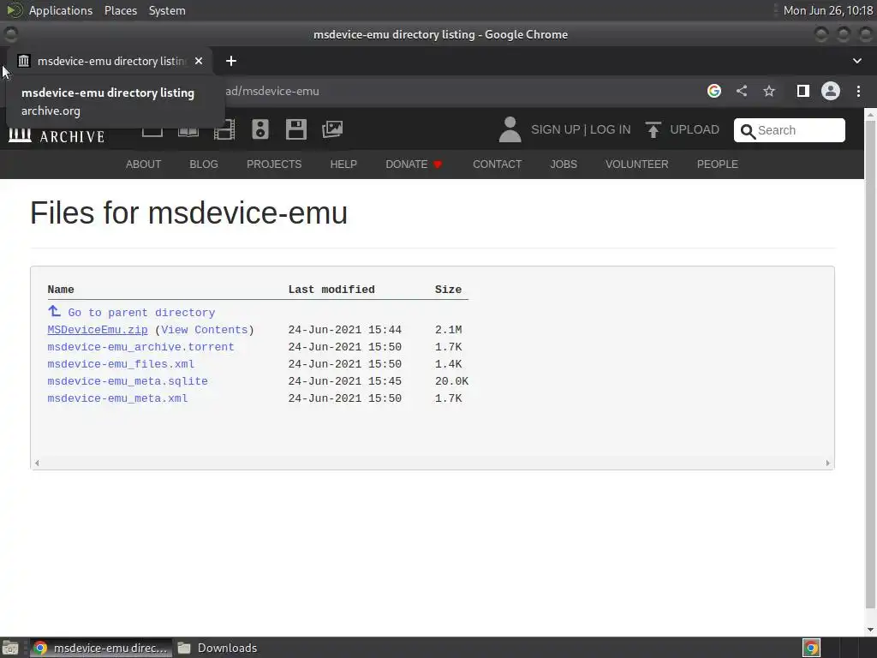The image size is (877, 658).
Task: Click page scrollbar down arrow
Action: 870,630
